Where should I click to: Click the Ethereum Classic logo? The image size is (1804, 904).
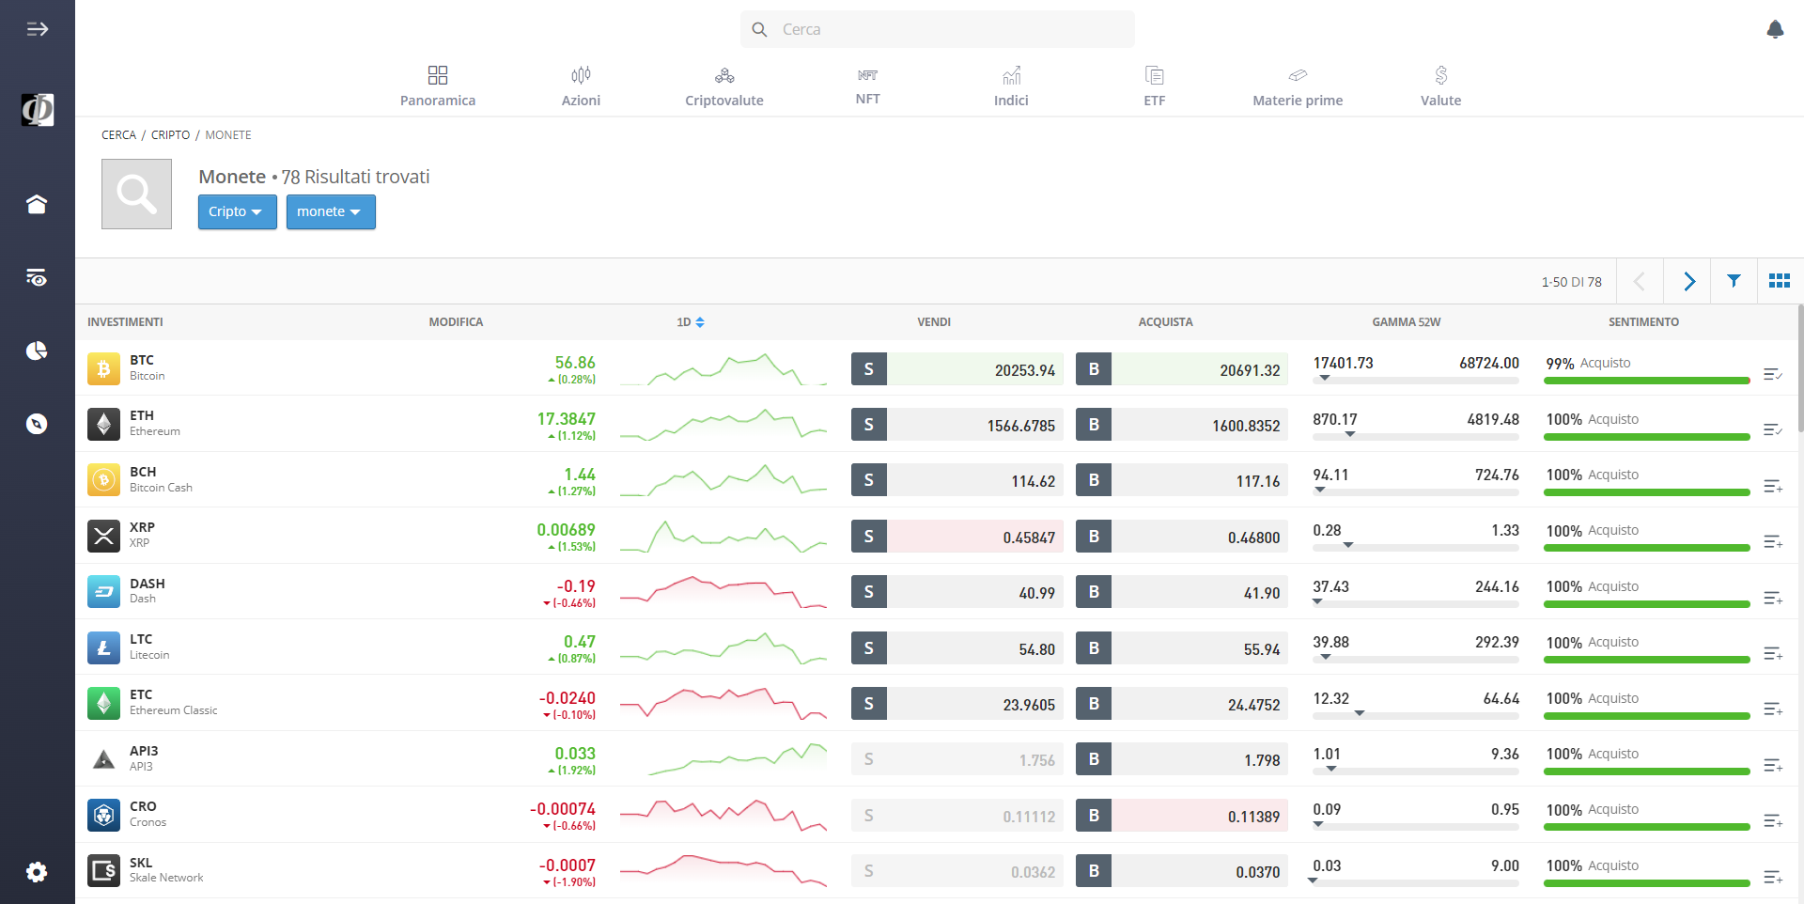[103, 703]
